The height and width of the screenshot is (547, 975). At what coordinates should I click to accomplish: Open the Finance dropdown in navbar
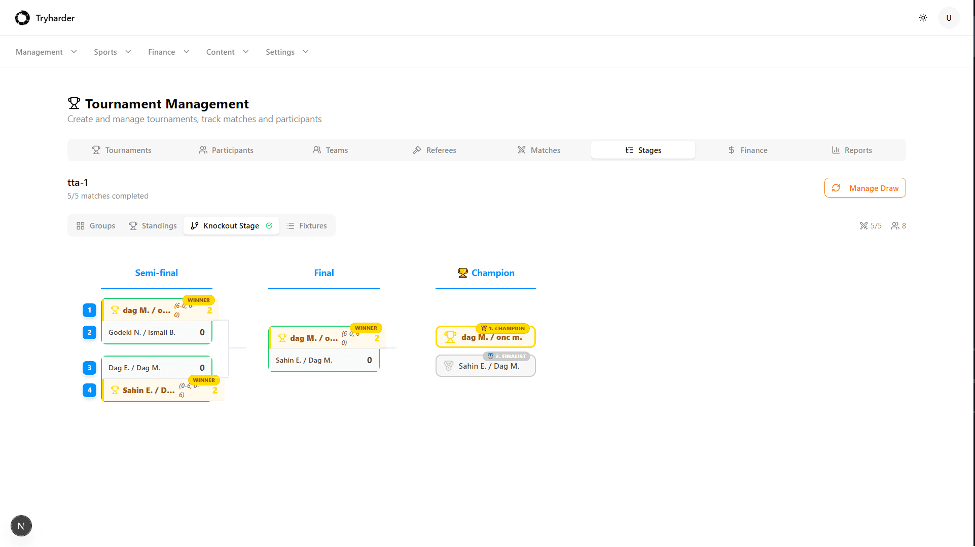(168, 52)
